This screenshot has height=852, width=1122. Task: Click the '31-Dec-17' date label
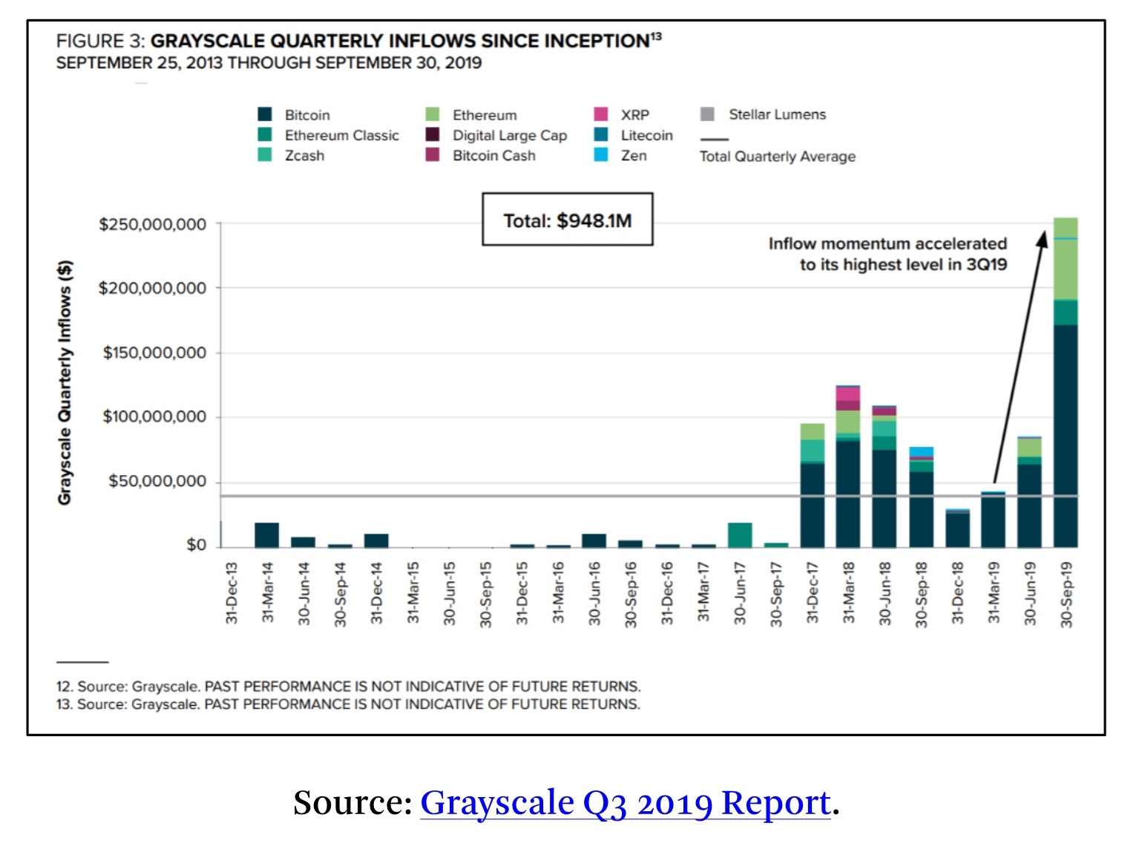[813, 593]
